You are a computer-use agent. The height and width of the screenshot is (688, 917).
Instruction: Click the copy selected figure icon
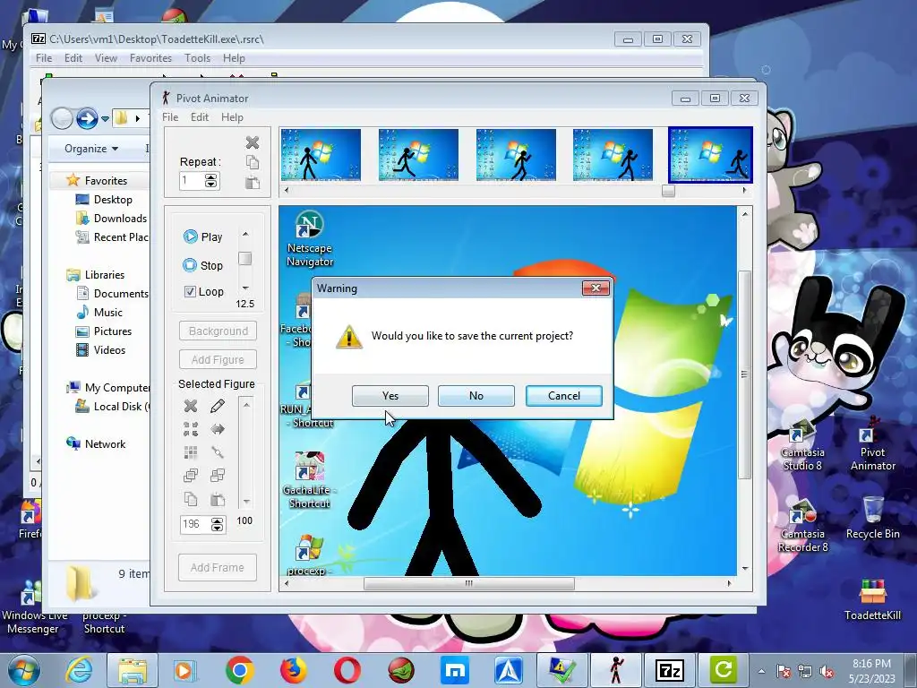[x=191, y=500]
